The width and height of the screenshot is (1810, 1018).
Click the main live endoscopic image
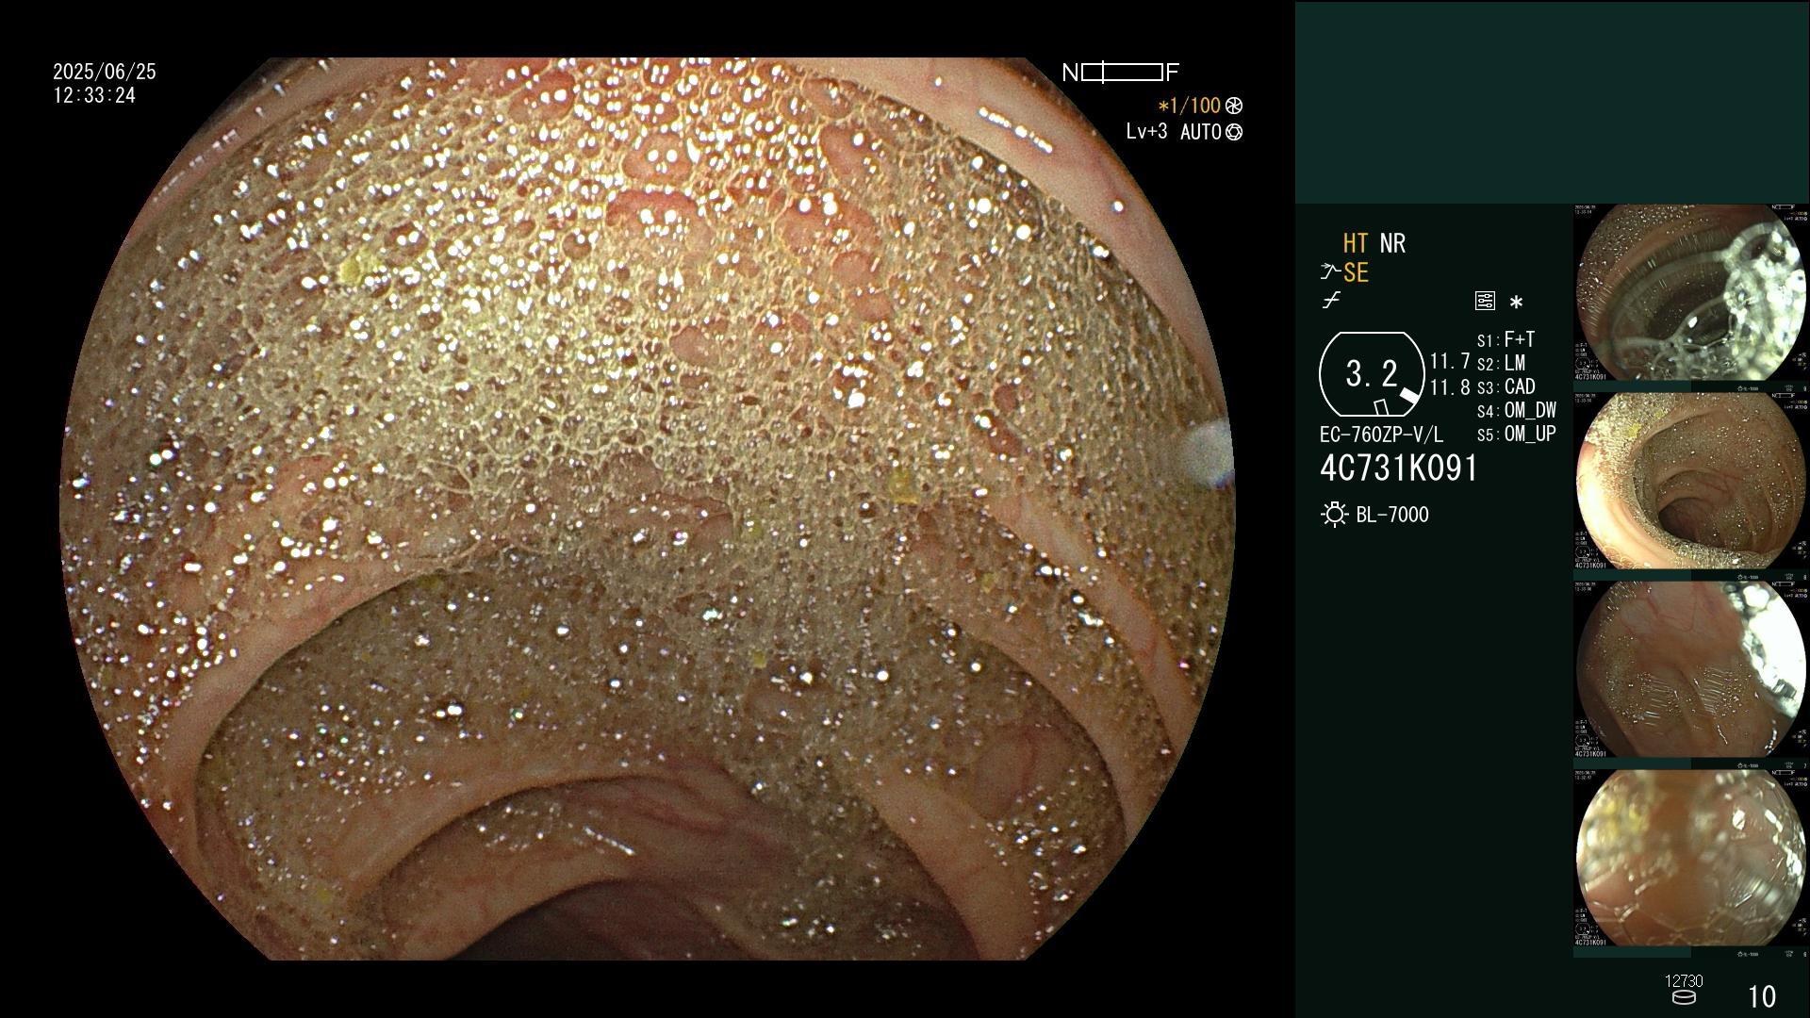[648, 509]
